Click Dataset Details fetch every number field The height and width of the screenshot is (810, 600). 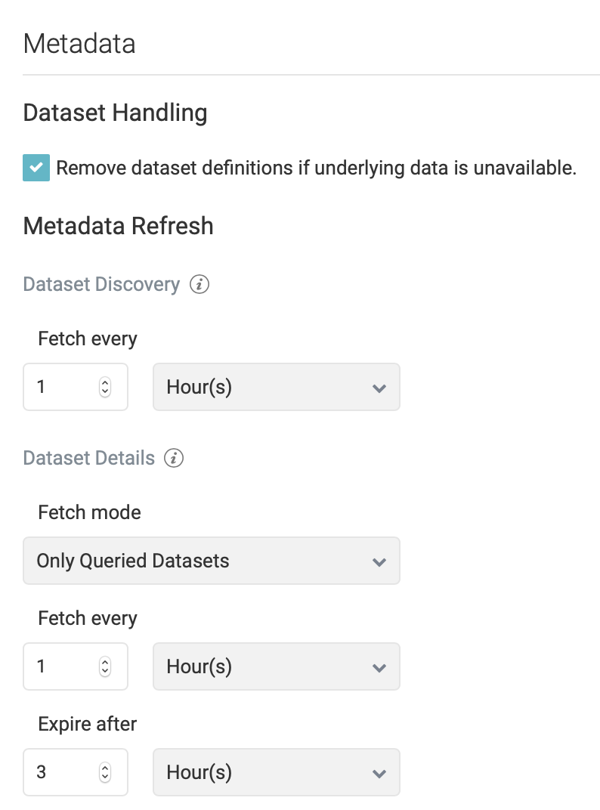[64, 667]
